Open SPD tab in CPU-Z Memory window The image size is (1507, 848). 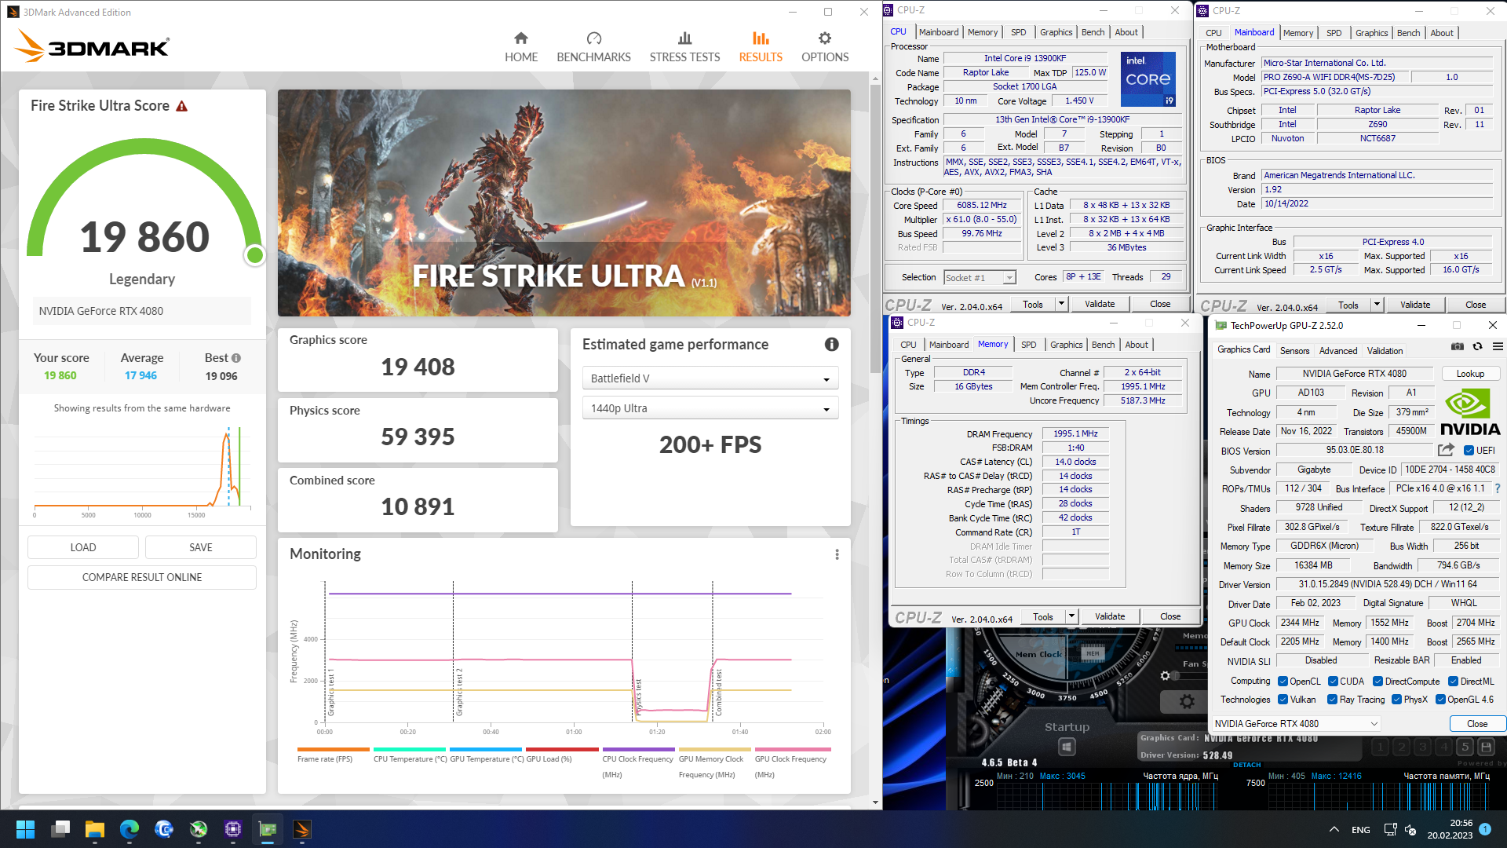pyautogui.click(x=1028, y=345)
